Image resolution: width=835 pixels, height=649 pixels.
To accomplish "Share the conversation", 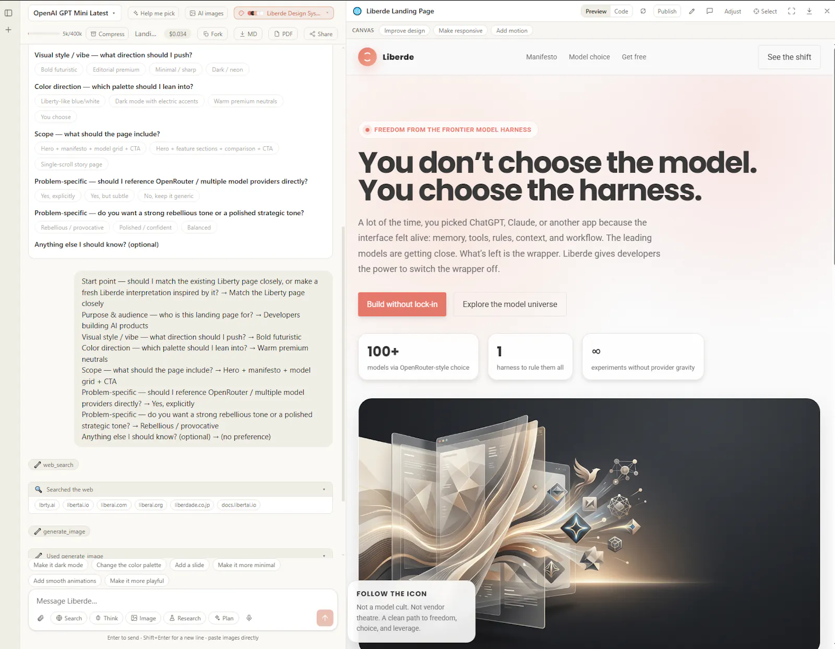I will 320,34.
